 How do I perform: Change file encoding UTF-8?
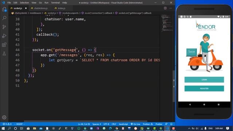click(x=106, y=124)
